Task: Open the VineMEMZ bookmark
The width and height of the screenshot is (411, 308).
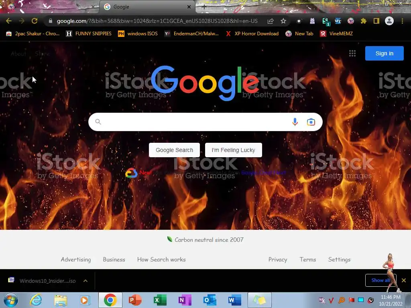Action: click(x=336, y=34)
